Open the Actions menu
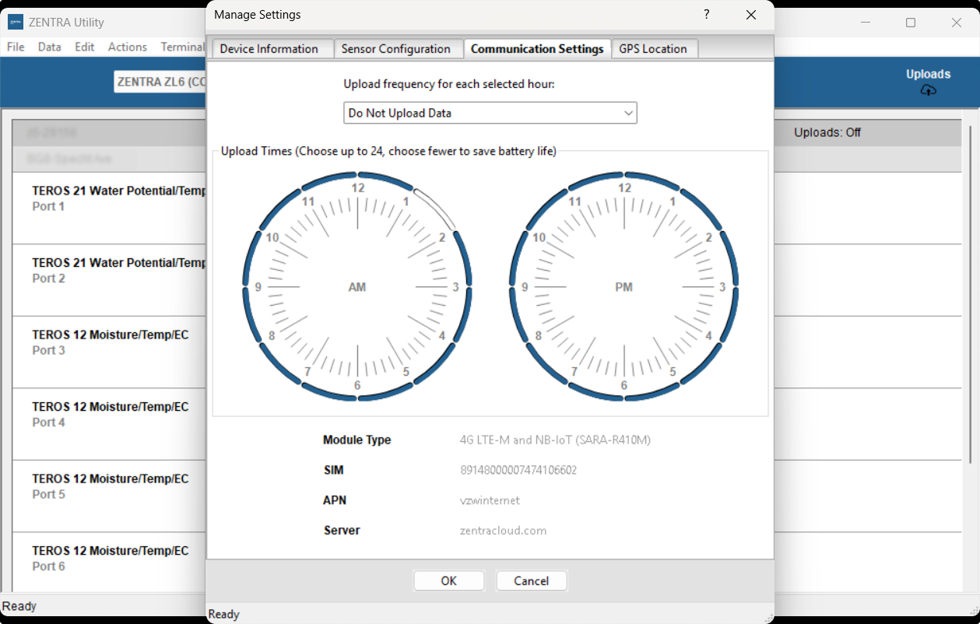Image resolution: width=980 pixels, height=624 pixels. click(x=128, y=47)
